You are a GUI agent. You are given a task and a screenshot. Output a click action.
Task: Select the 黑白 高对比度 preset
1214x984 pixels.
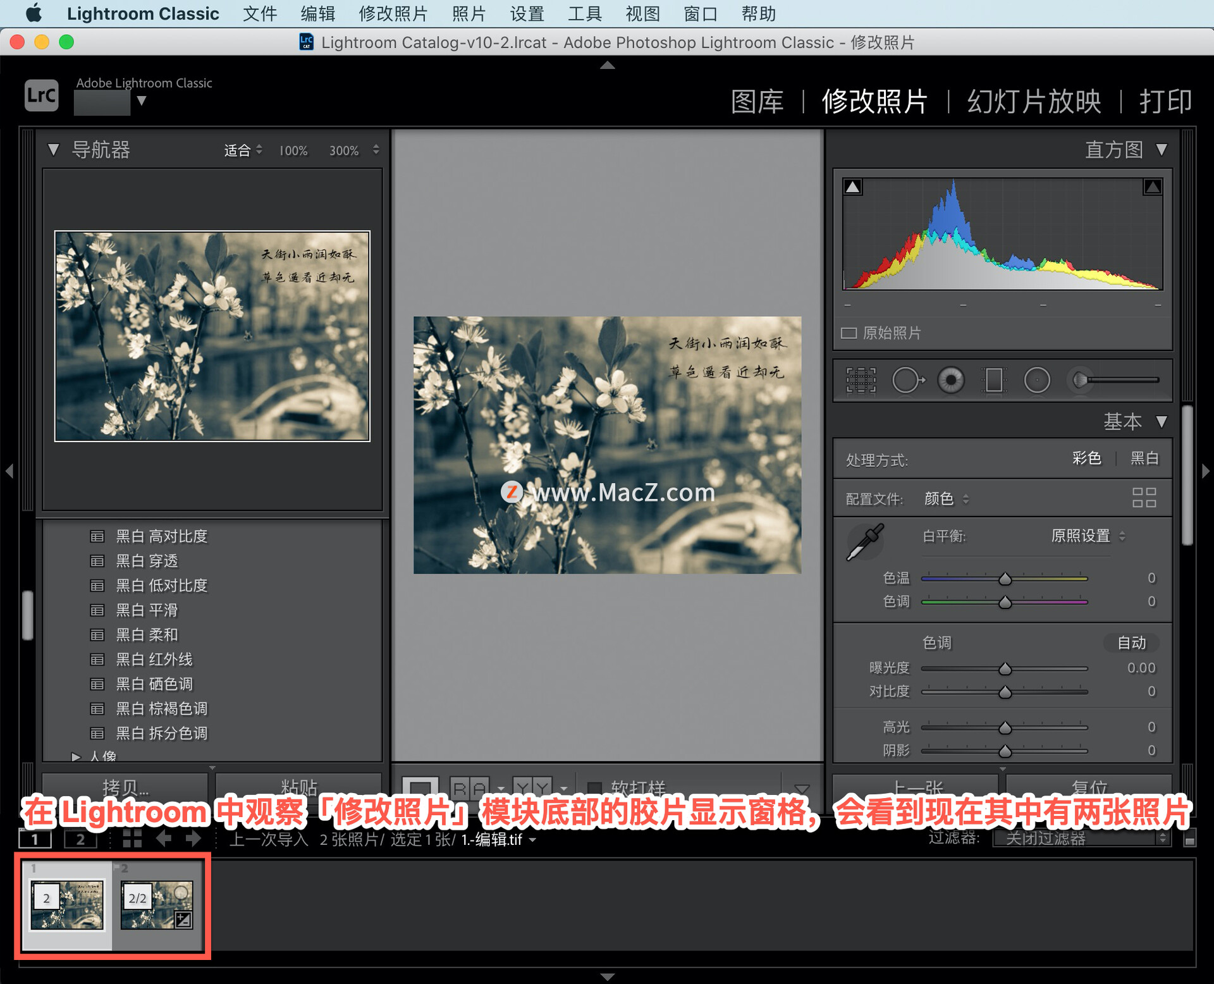(162, 536)
